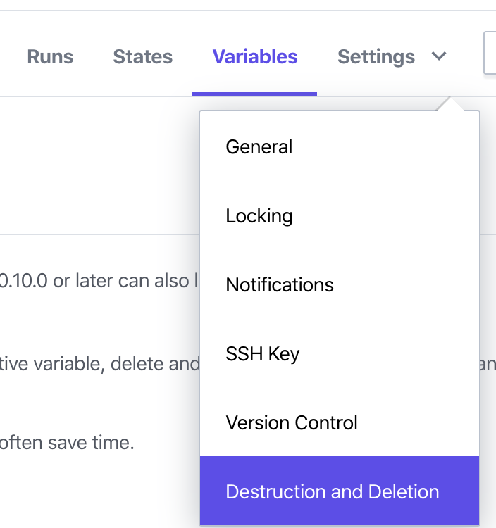Click the purple underline beneath Variables
Screen dimensions: 496x528
point(254,94)
